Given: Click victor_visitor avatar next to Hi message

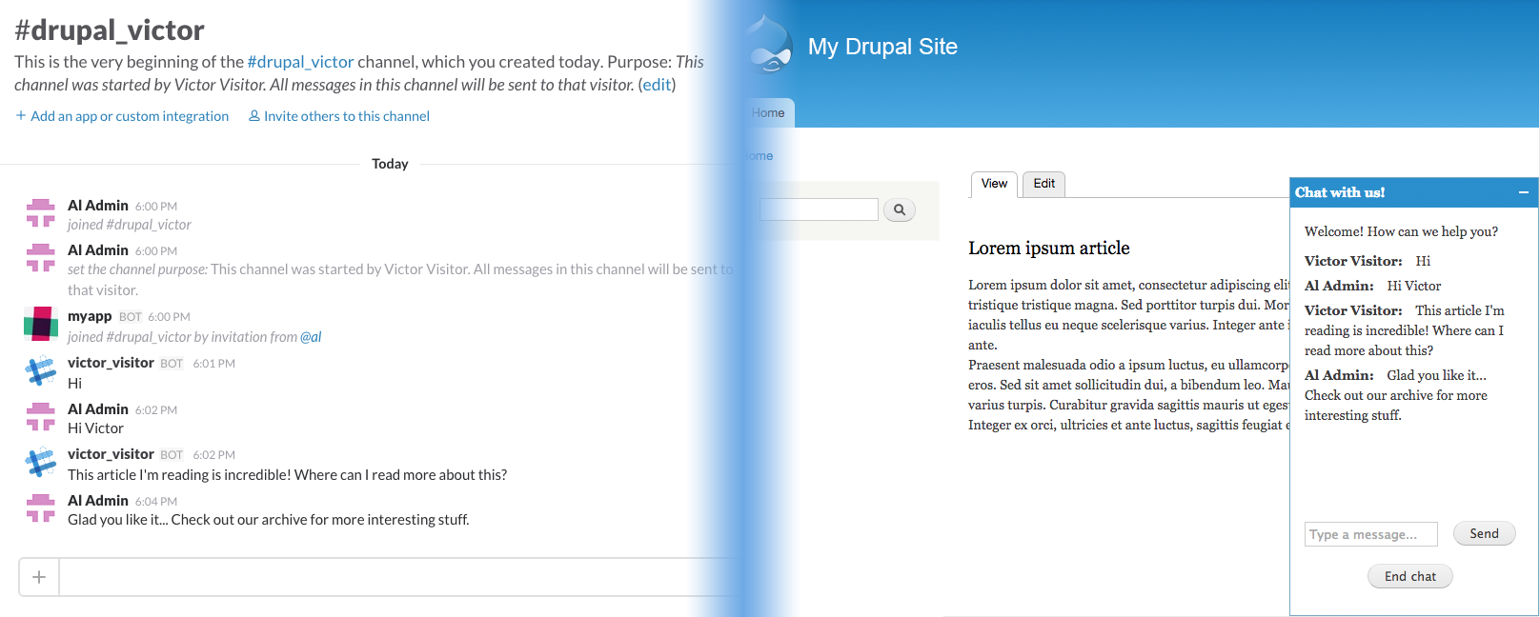Looking at the screenshot, I should [40, 371].
